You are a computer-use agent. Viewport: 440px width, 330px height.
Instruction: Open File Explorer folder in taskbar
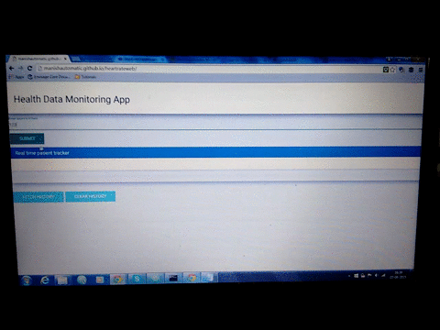coord(62,280)
